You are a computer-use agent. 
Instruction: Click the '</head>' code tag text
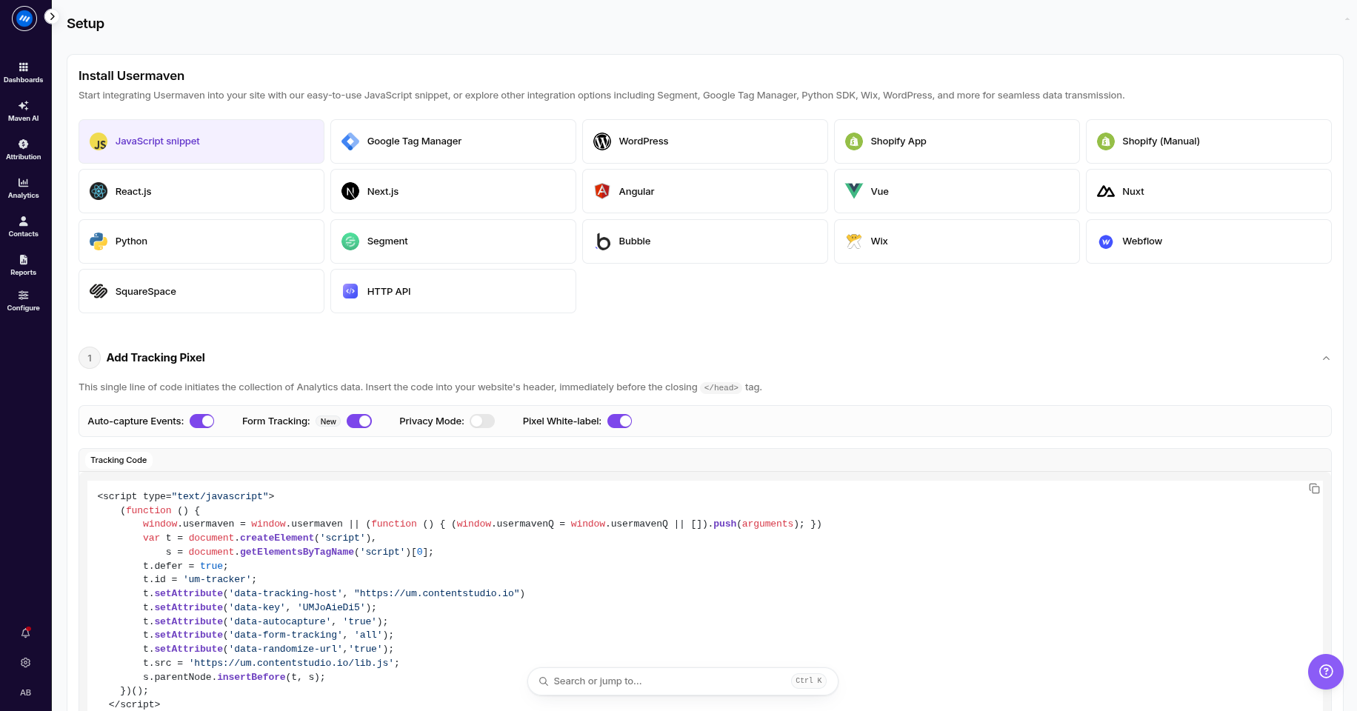(721, 387)
